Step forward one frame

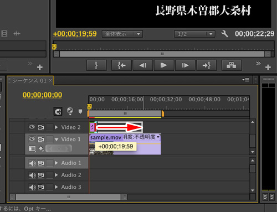(x=185, y=65)
